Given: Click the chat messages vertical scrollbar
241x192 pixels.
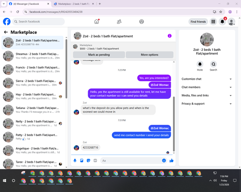Looking at the screenshot, I should coord(174,124).
